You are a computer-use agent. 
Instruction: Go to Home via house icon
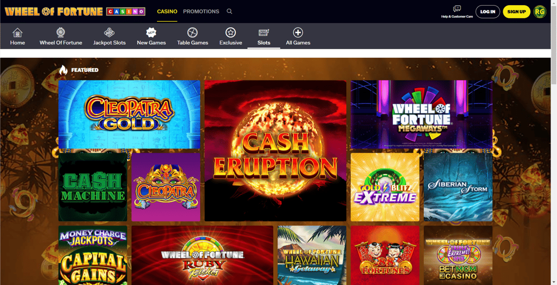click(18, 33)
